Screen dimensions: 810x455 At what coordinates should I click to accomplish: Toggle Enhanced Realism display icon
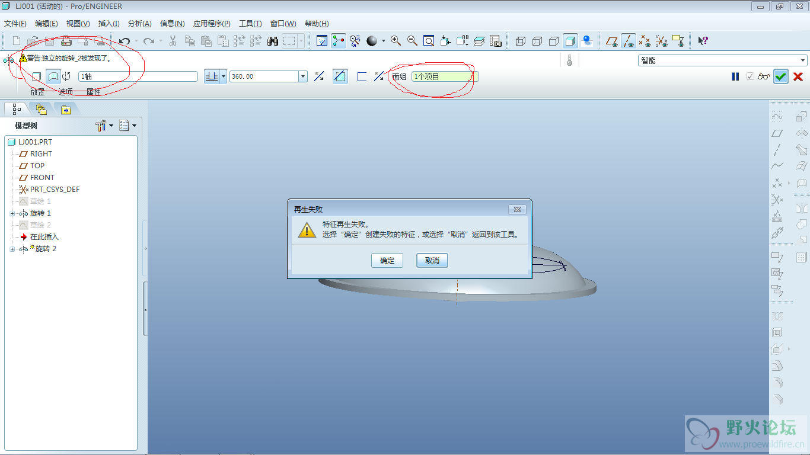coord(587,41)
